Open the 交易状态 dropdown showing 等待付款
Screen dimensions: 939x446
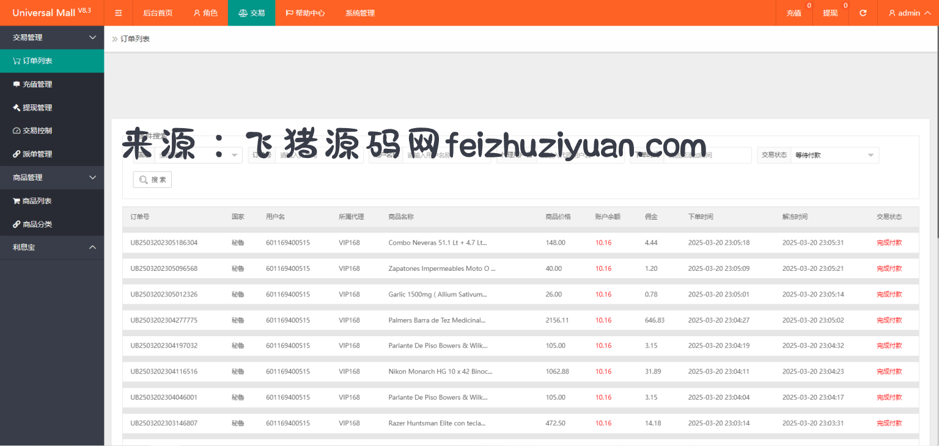(834, 156)
